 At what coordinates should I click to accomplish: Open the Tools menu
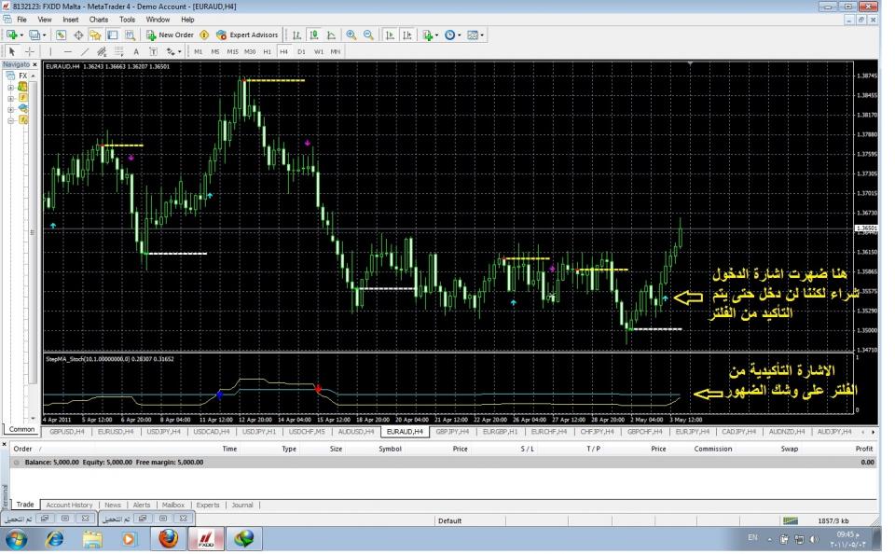(x=128, y=20)
